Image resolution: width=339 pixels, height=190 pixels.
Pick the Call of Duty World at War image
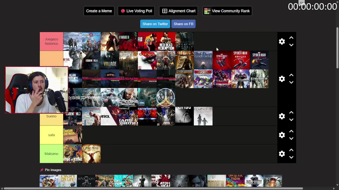point(254,181)
